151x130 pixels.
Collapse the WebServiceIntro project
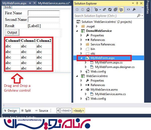click(77, 76)
